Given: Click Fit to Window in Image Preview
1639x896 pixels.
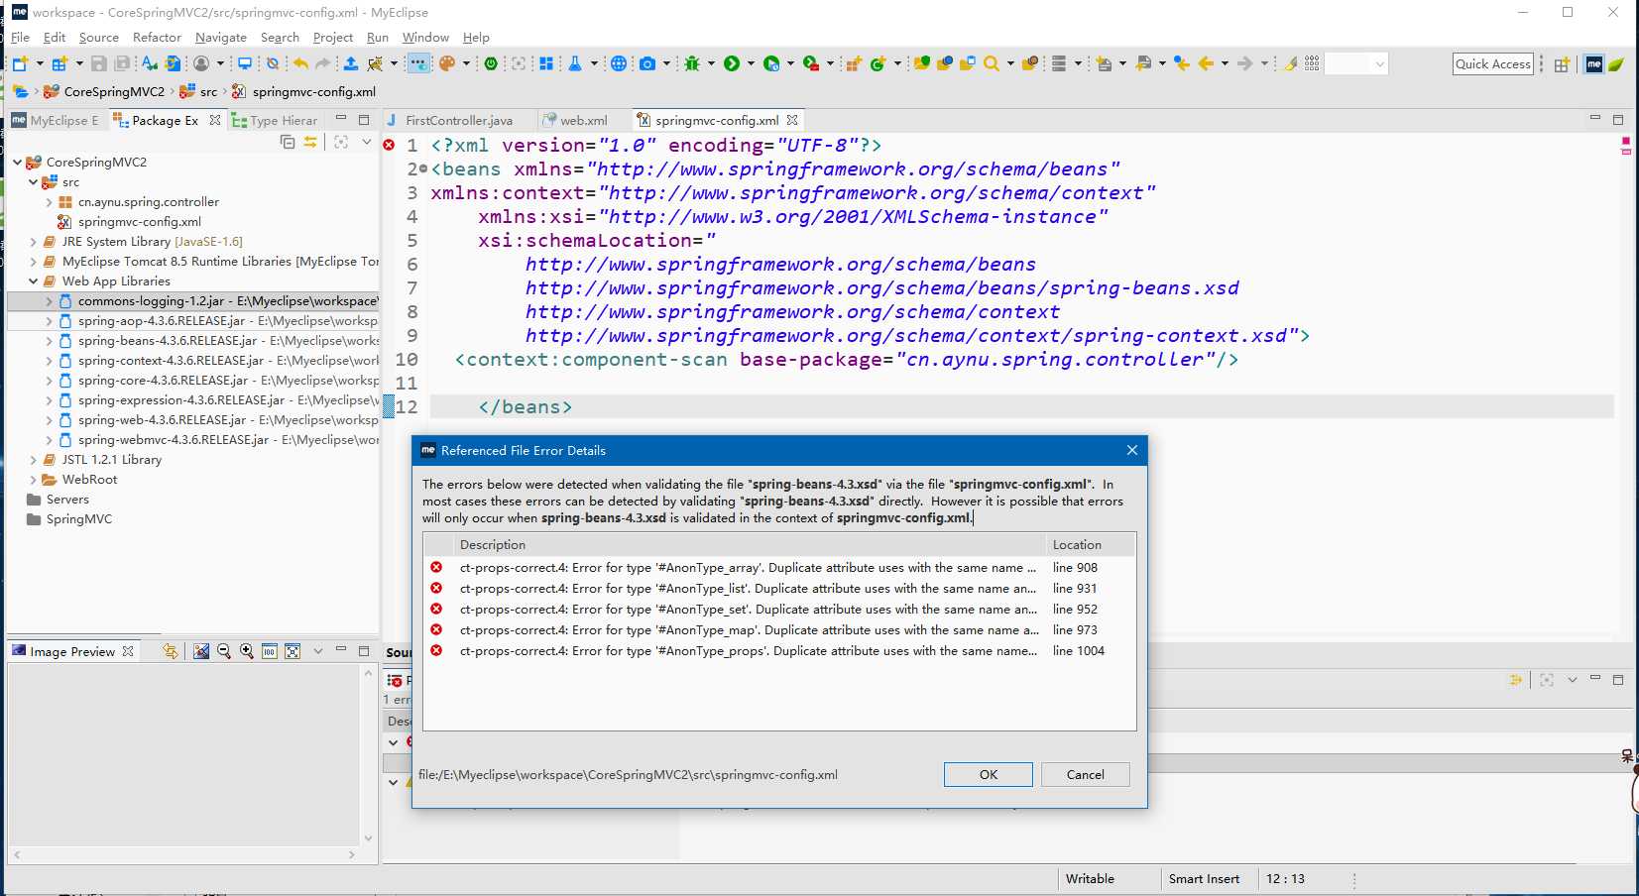Looking at the screenshot, I should click(293, 651).
